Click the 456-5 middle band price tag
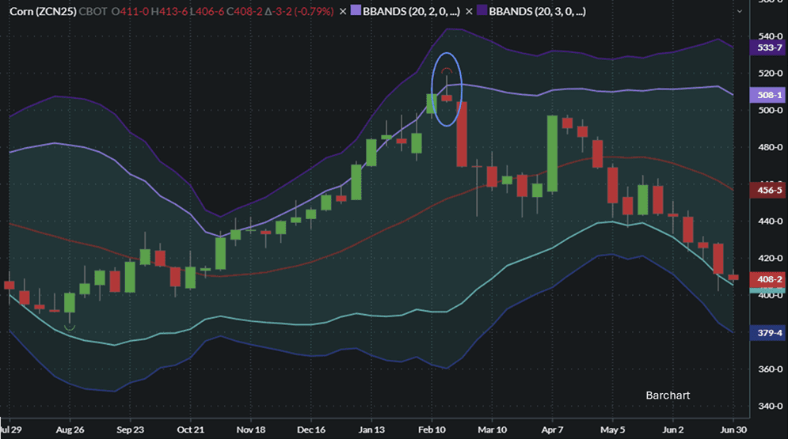 (769, 190)
